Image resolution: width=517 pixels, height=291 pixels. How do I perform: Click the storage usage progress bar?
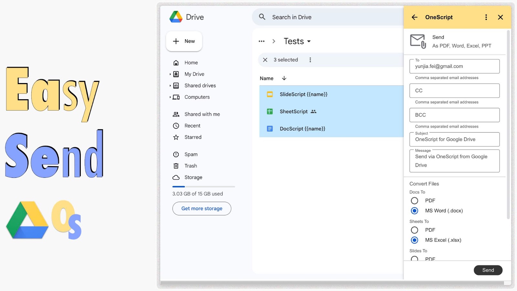[204, 187]
